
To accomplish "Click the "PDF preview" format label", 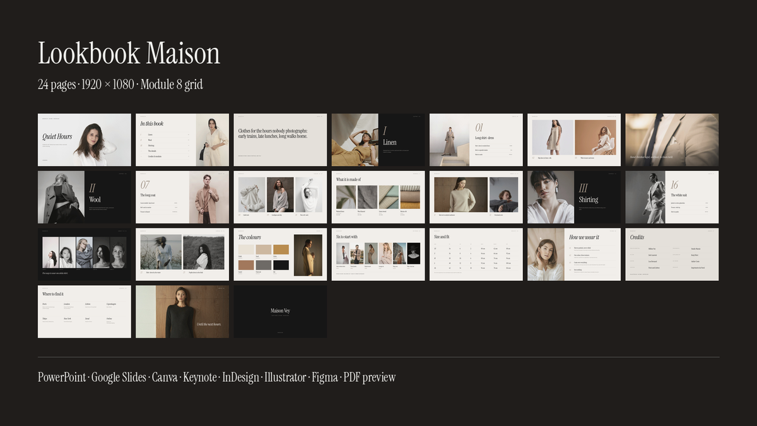I will click(x=370, y=377).
